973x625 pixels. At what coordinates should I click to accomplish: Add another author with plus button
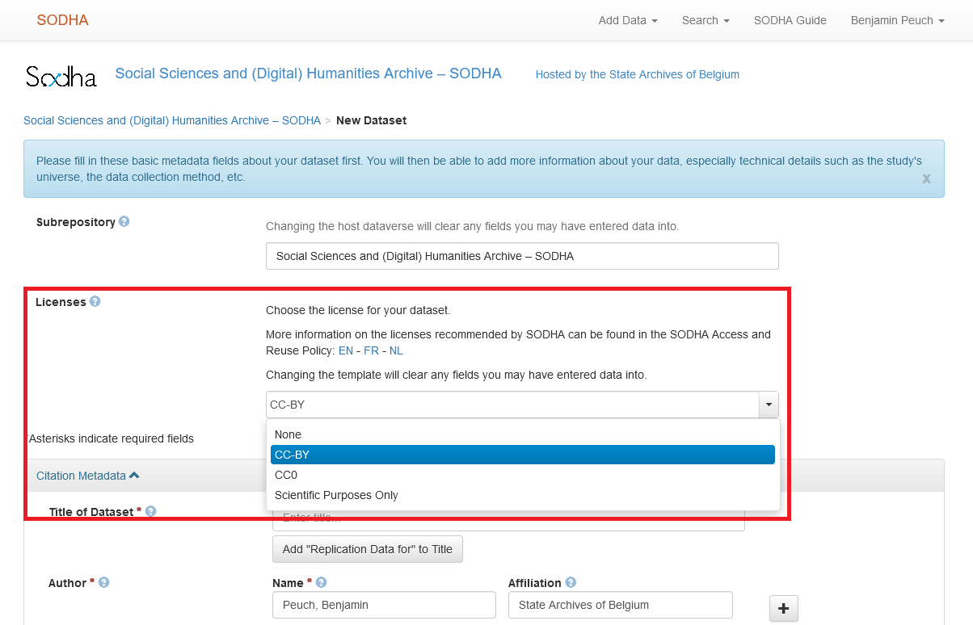pos(783,608)
